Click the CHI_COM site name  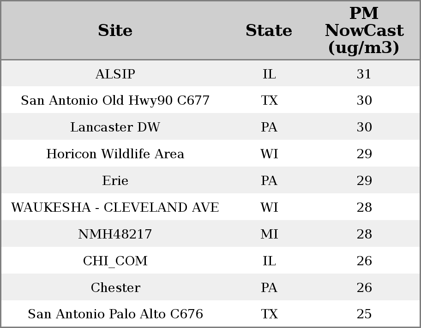tap(115, 261)
